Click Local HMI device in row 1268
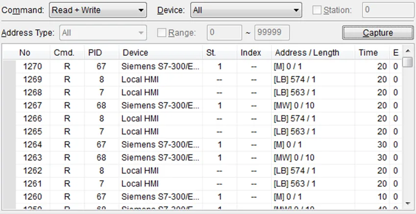 [140, 92]
